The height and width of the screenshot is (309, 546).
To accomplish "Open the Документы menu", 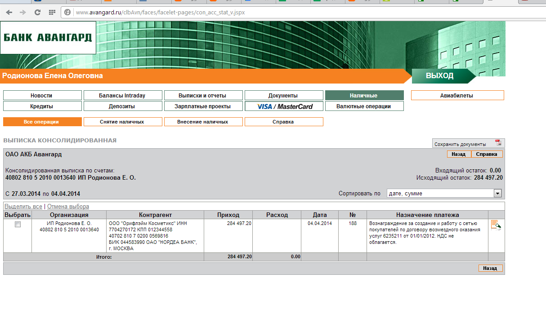I will point(284,95).
